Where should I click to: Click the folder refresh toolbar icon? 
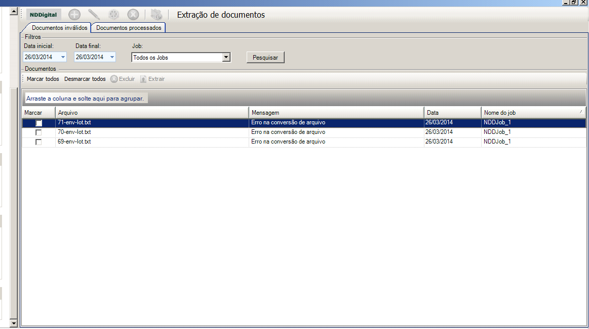[156, 15]
